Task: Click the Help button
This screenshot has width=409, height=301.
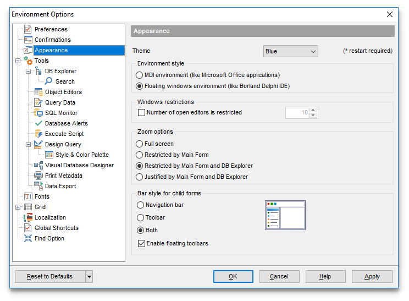Action: click(325, 277)
